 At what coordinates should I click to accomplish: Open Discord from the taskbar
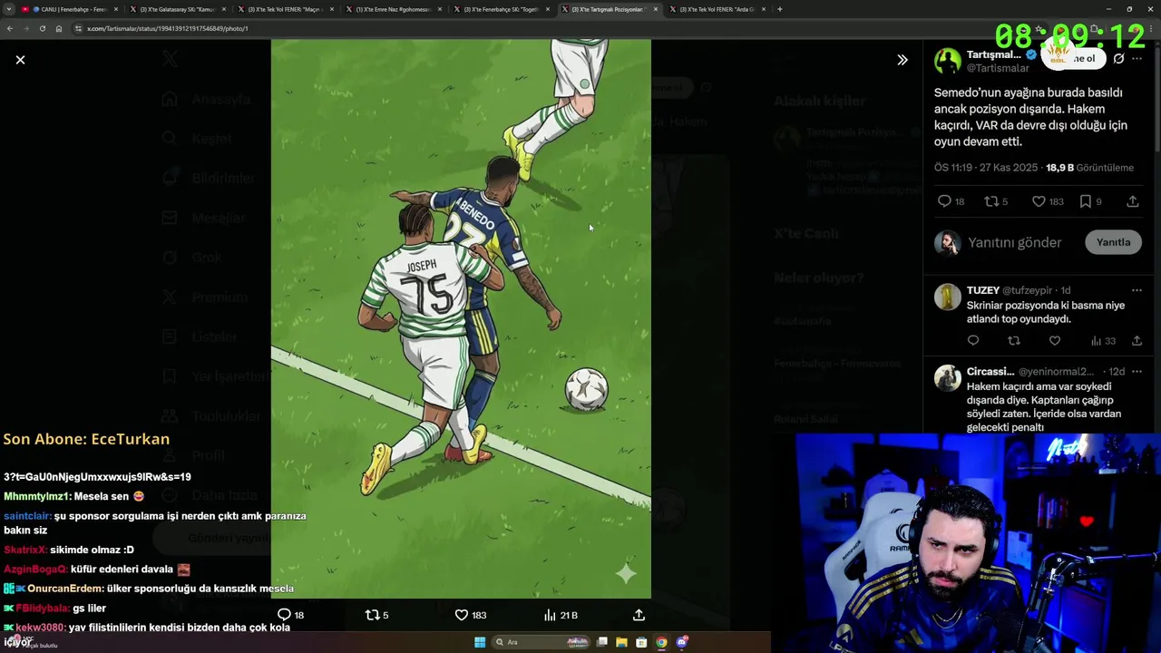tap(682, 642)
